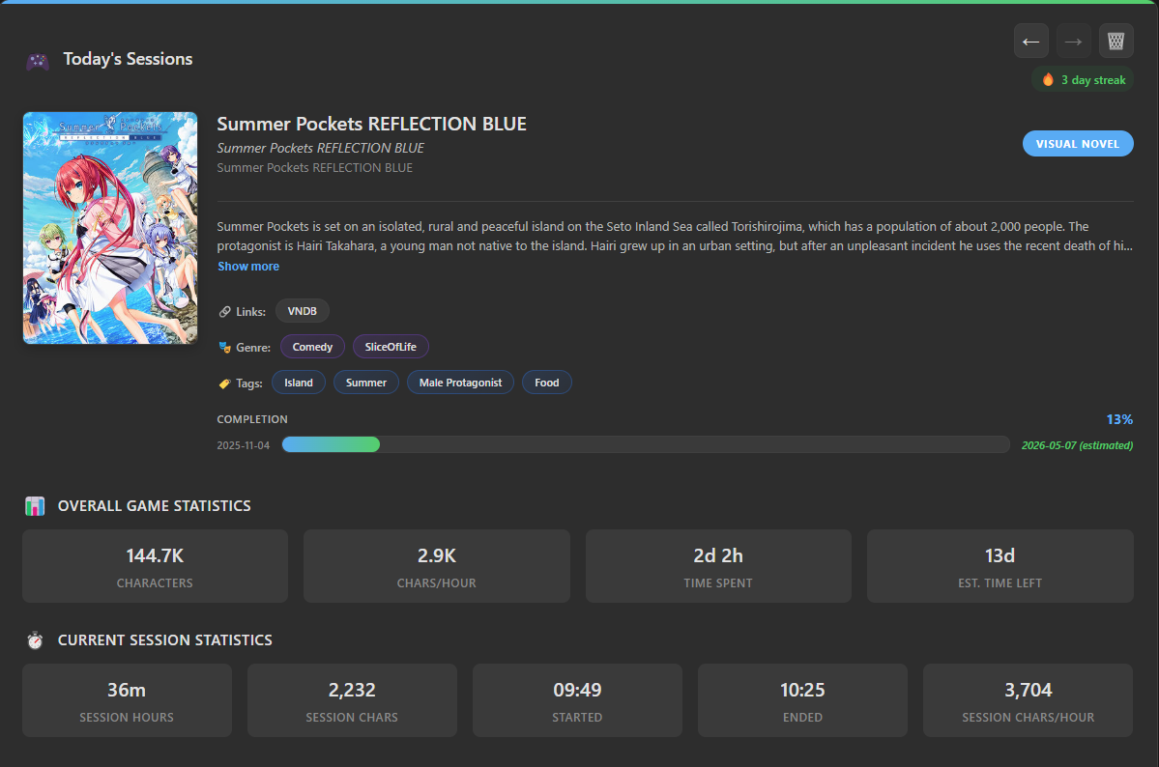Click the Today's Sessions heading

pyautogui.click(x=128, y=59)
